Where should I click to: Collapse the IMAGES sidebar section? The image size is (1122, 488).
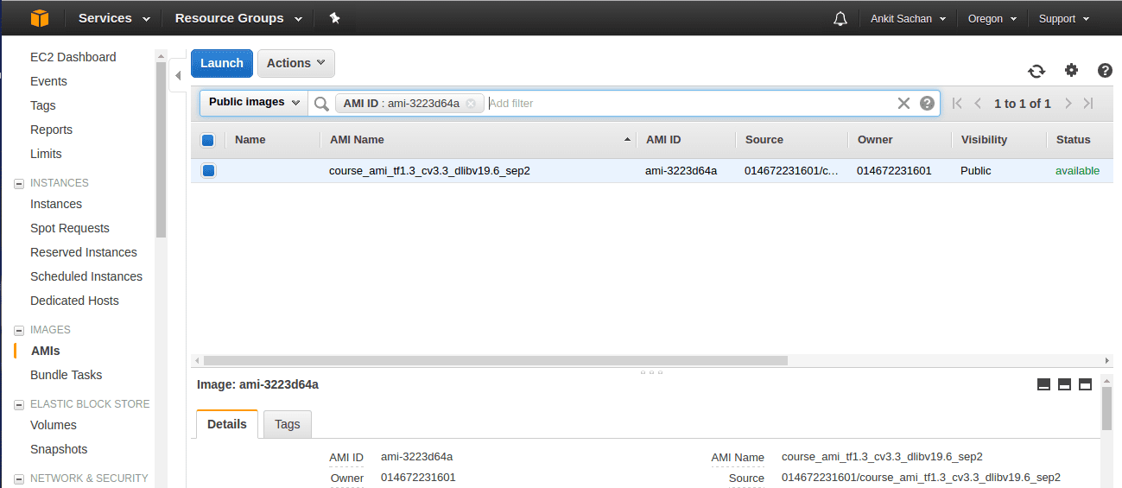click(x=19, y=330)
